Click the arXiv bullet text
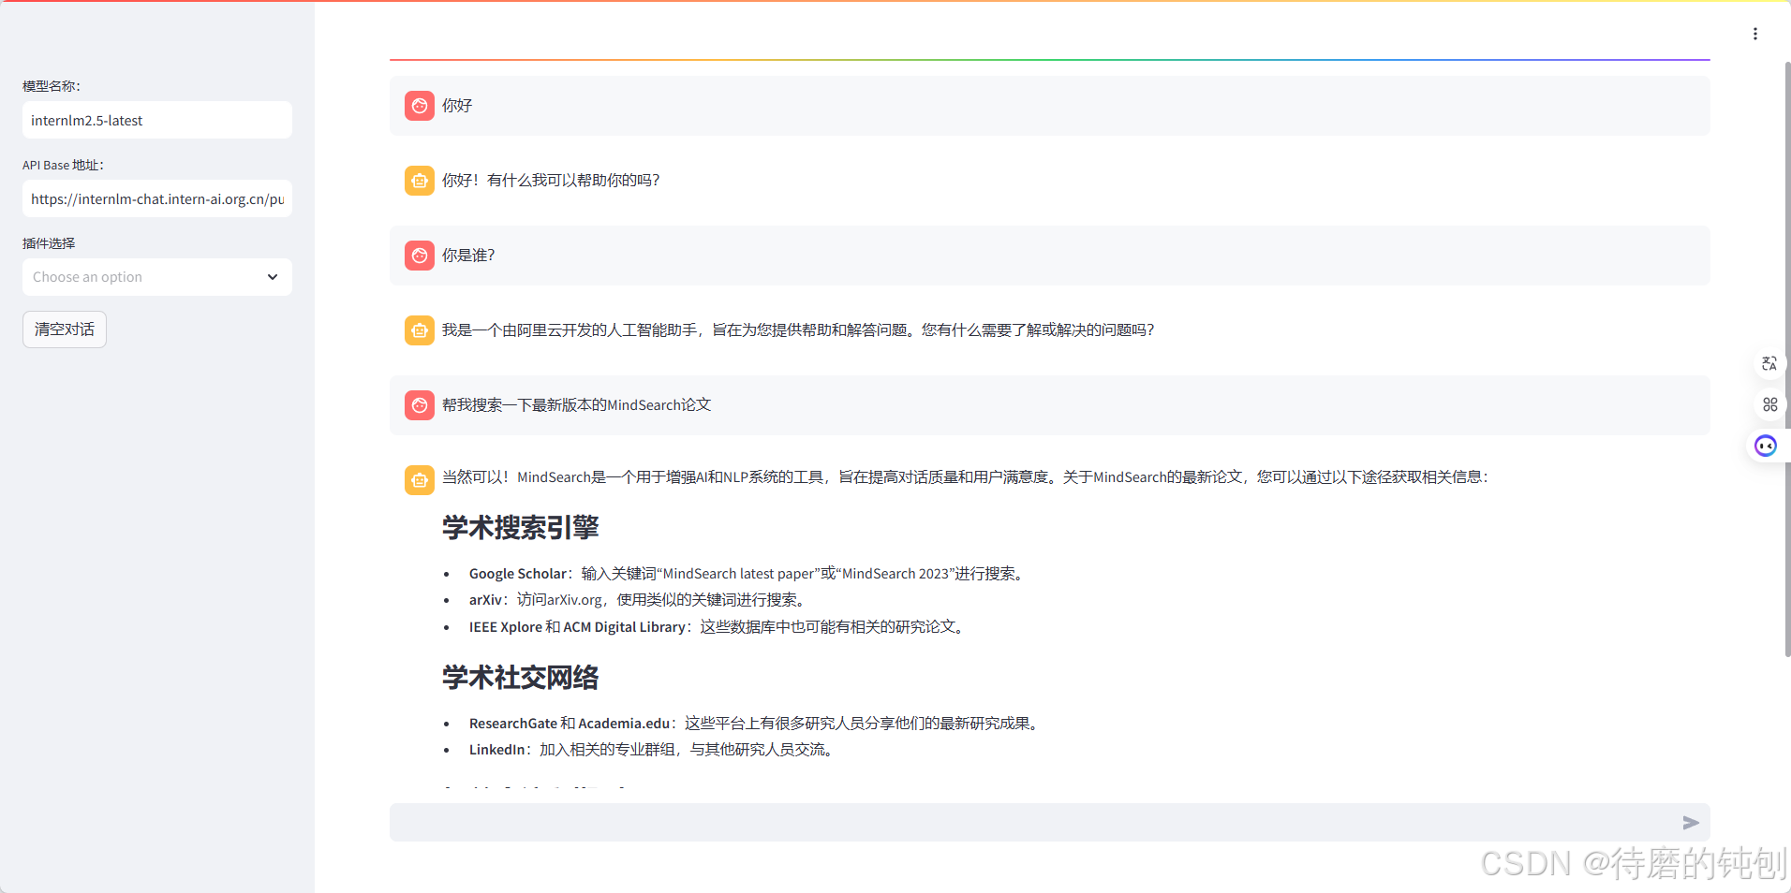Screen dimensions: 1791x893 640,600
